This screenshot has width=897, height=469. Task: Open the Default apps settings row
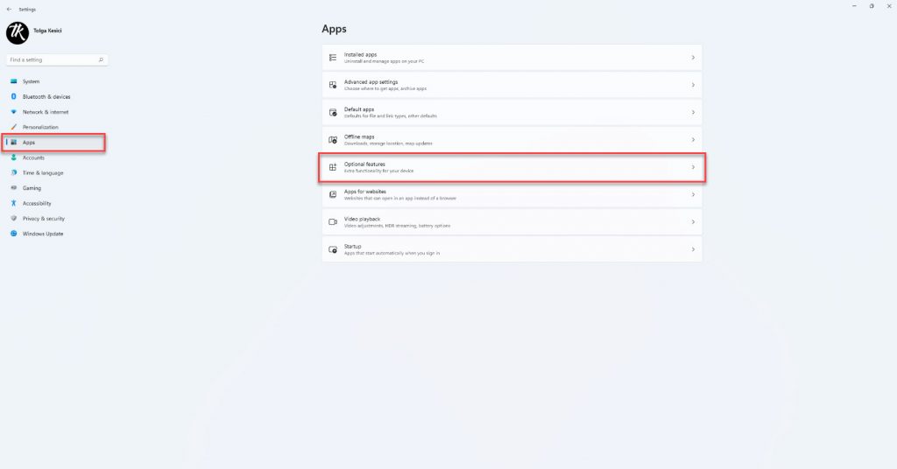tap(512, 113)
